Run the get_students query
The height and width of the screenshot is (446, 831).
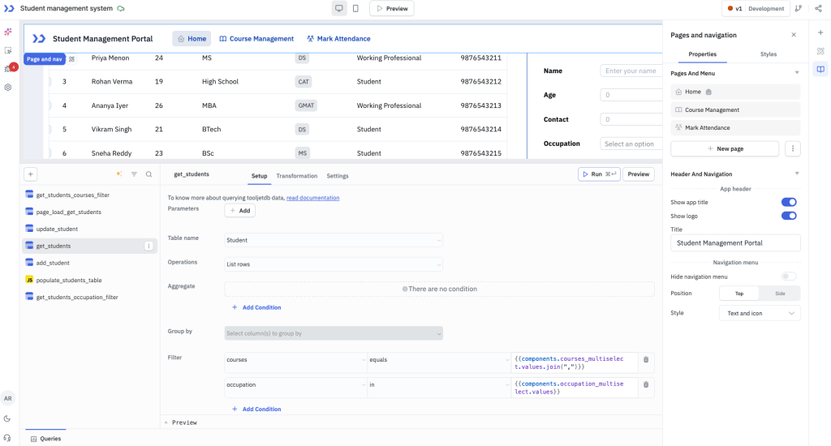point(599,174)
